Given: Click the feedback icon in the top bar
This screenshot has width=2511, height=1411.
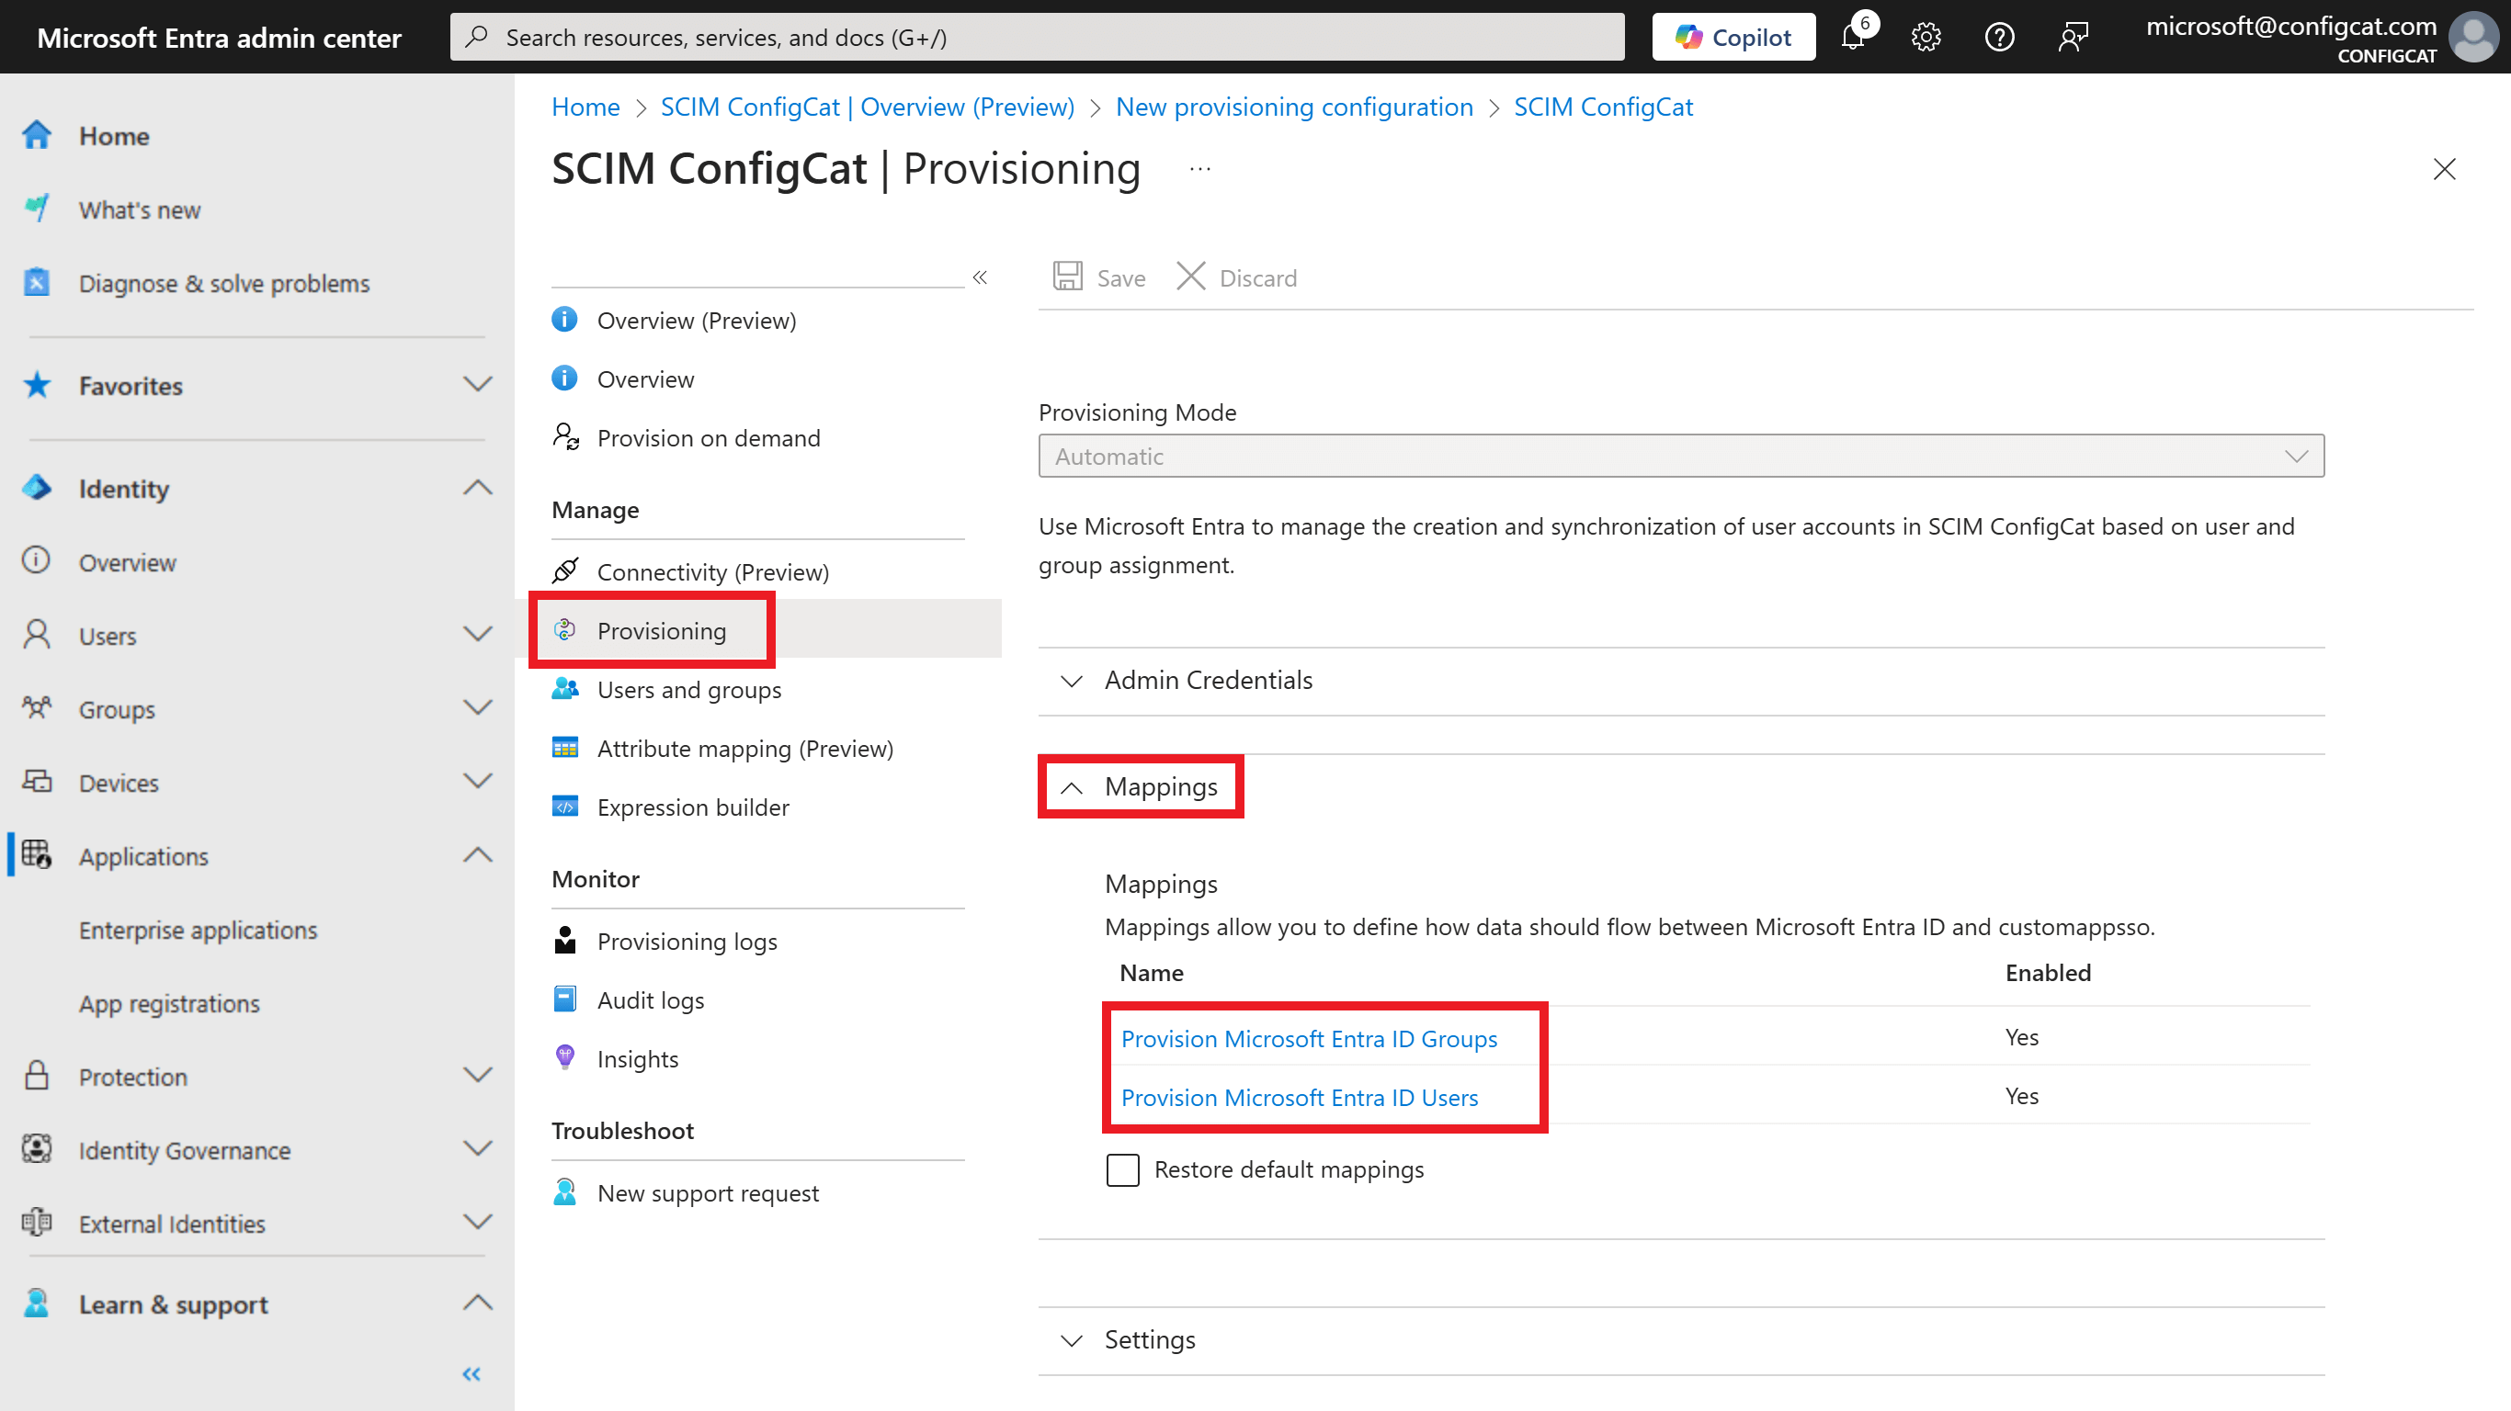Looking at the screenshot, I should (x=2074, y=36).
